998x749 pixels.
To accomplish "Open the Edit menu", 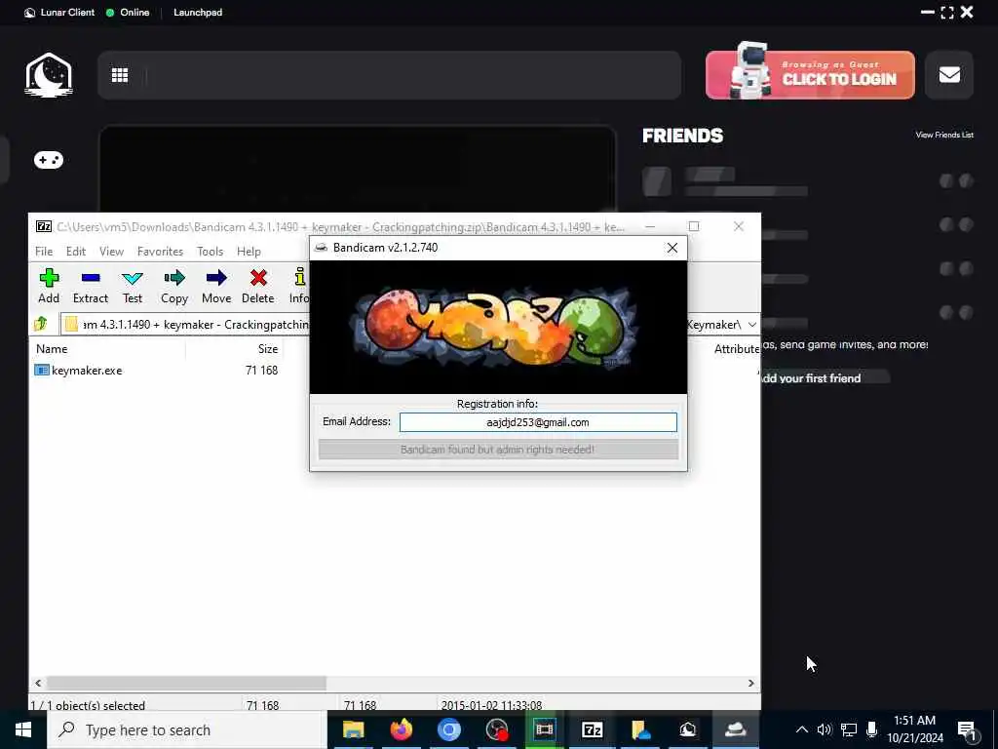I will (x=76, y=251).
